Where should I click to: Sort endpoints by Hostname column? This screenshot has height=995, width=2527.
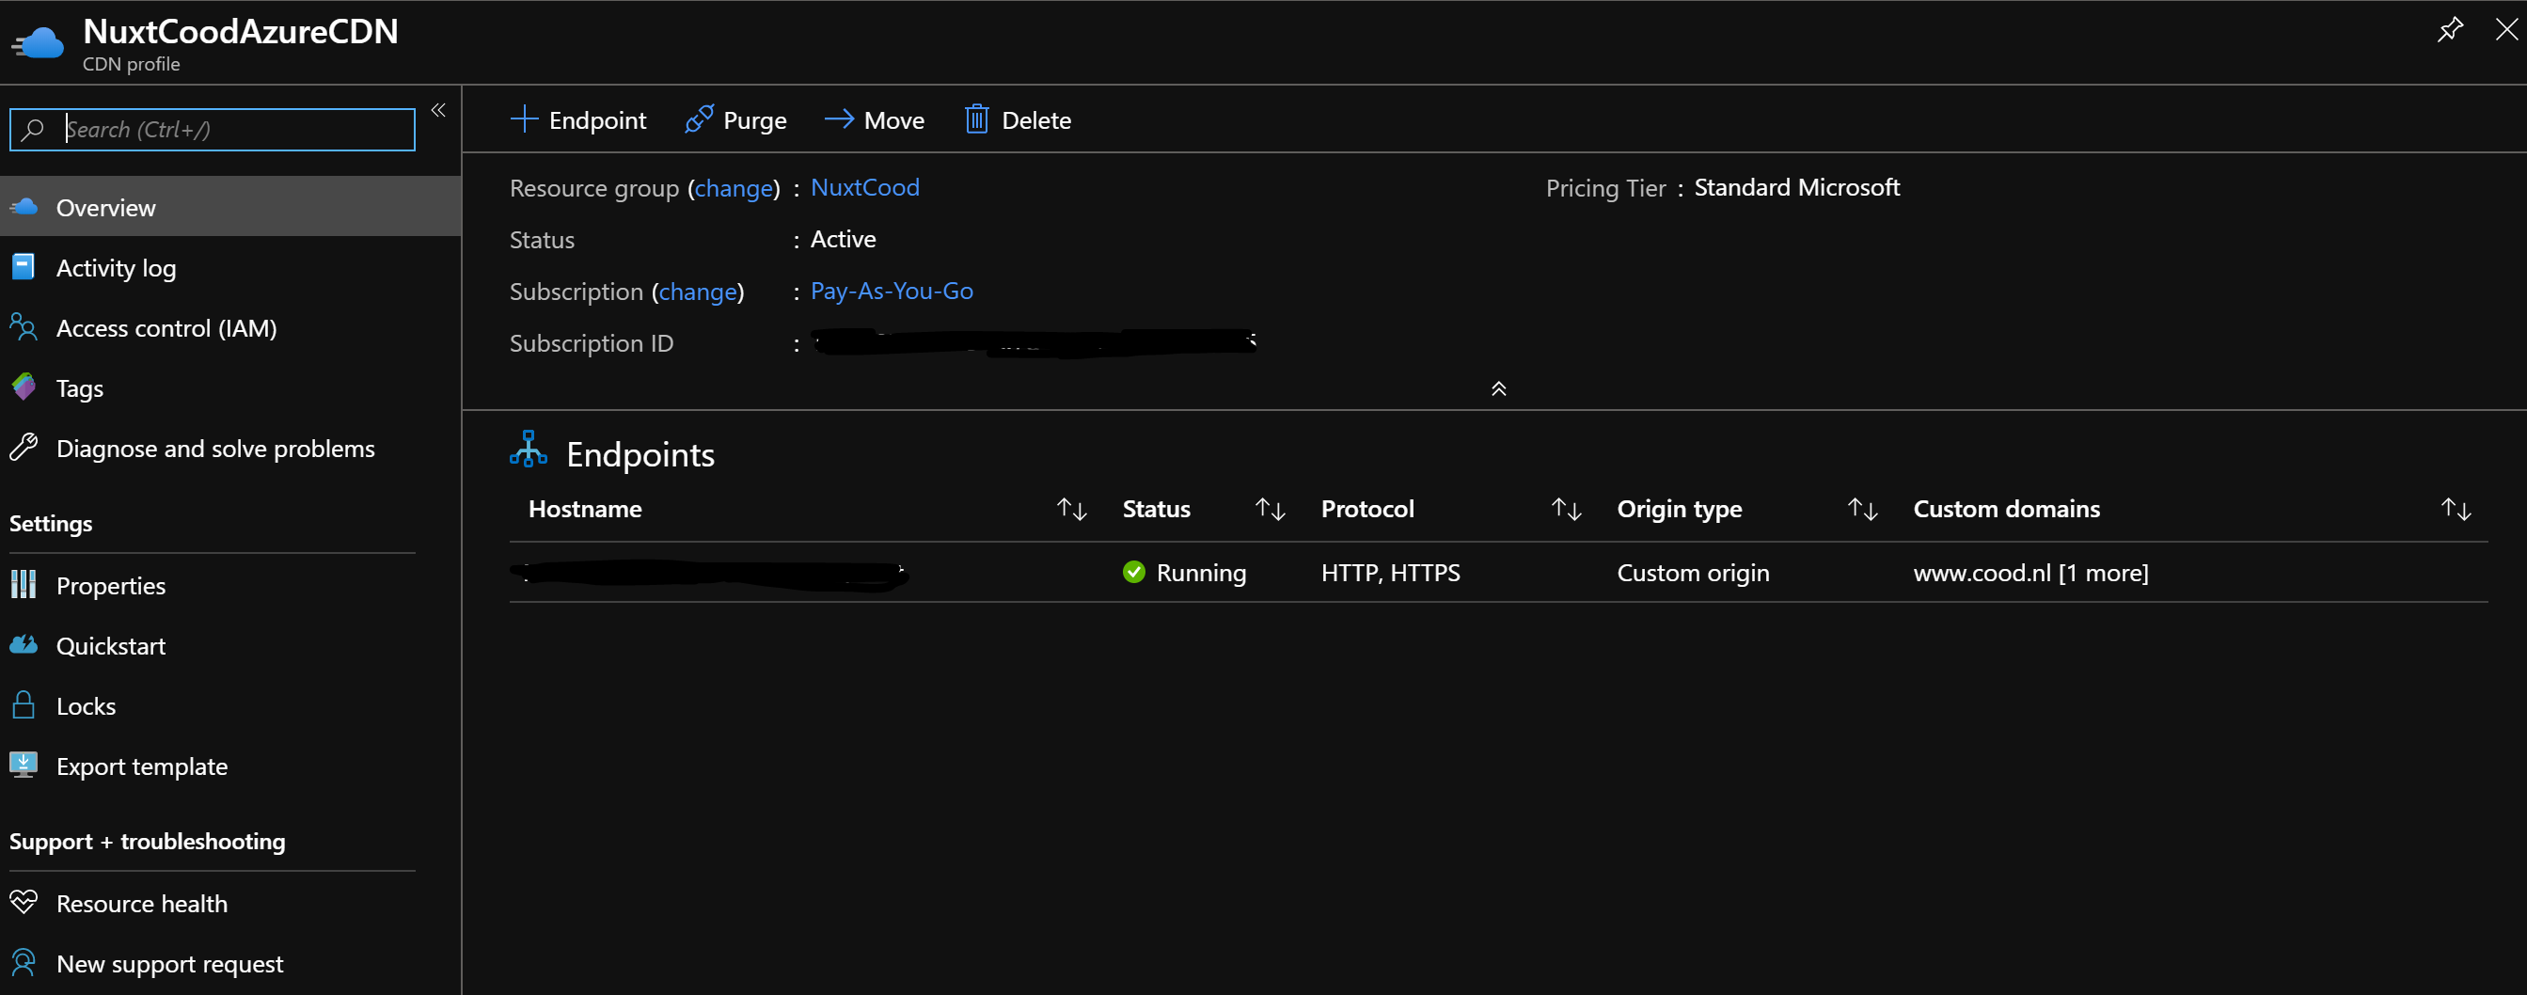[x=586, y=510]
